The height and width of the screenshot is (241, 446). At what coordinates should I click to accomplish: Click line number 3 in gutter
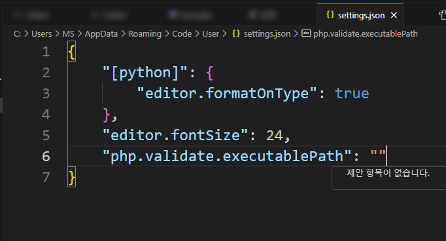[x=46, y=94]
